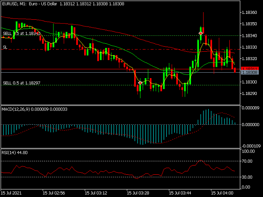Click the RSI 0.00 scale value
Image resolution: width=263 pixels, height=197 pixels.
[246, 187]
